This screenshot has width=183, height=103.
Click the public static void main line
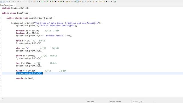[x=31, y=18]
